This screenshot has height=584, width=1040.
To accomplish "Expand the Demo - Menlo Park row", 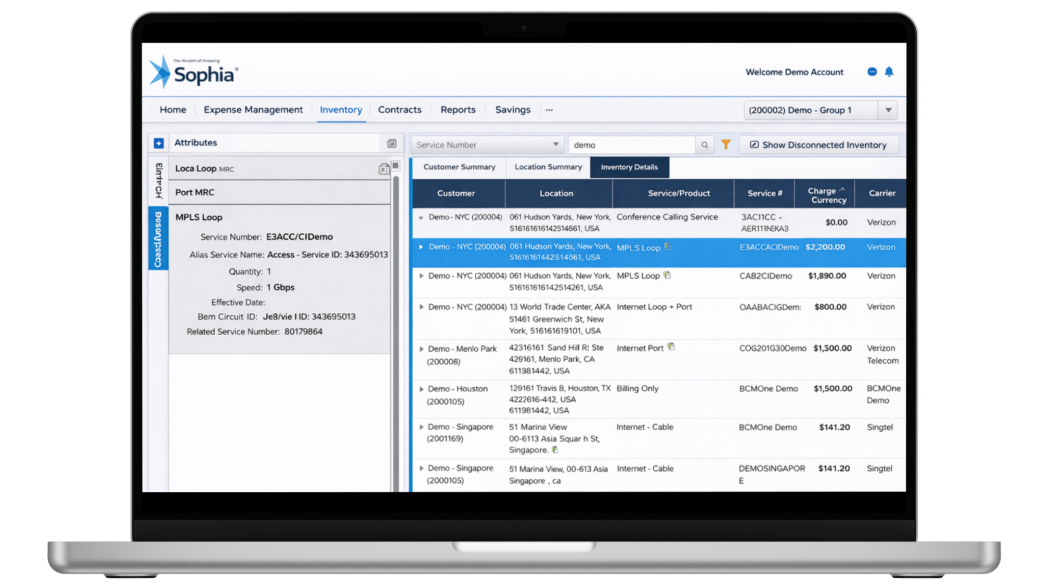I will [x=421, y=349].
